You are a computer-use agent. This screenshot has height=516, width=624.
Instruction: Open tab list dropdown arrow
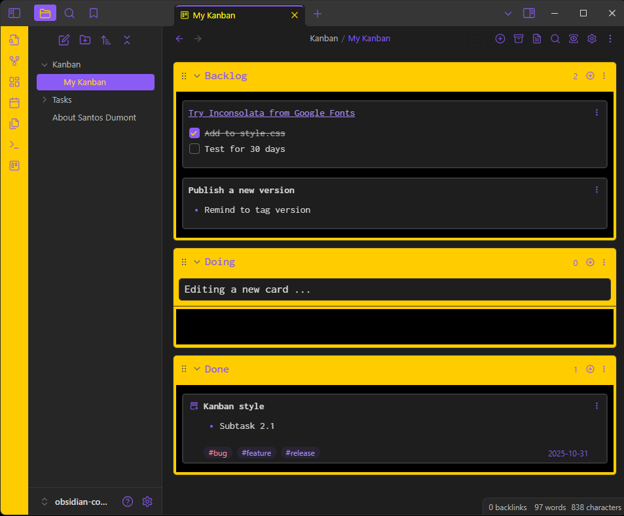point(508,14)
